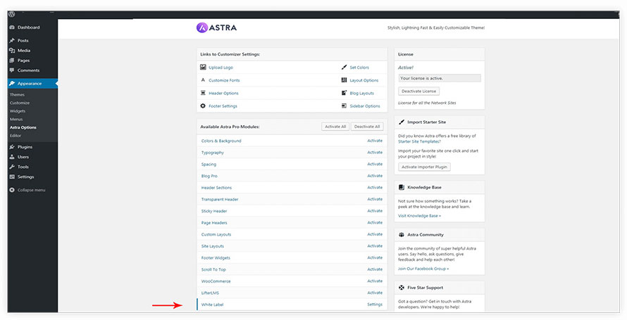Click the Deactivate All button
The image size is (627, 320).
point(367,127)
